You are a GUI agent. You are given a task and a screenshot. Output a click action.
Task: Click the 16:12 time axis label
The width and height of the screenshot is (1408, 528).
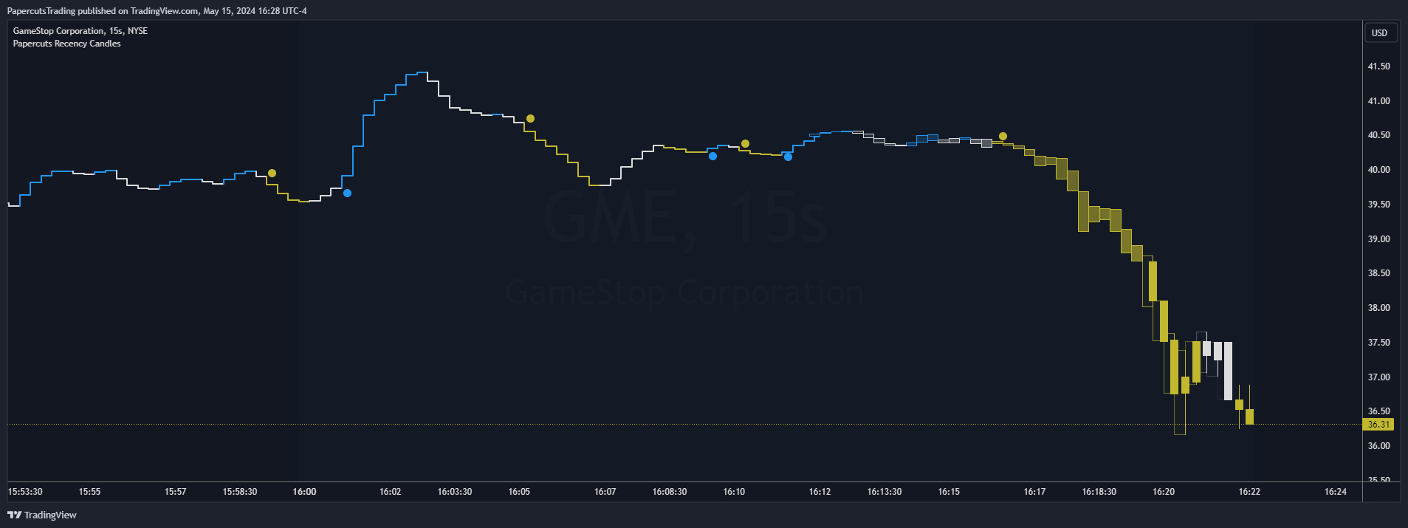pyautogui.click(x=820, y=492)
